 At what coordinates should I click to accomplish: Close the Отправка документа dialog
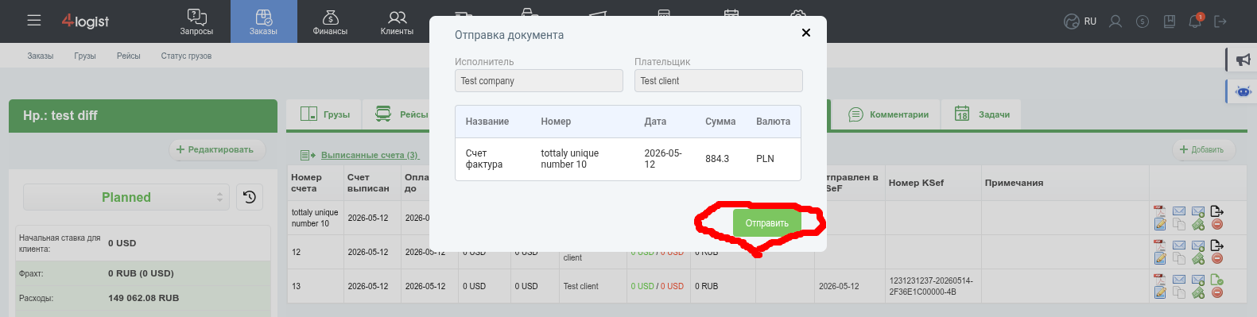pyautogui.click(x=806, y=33)
